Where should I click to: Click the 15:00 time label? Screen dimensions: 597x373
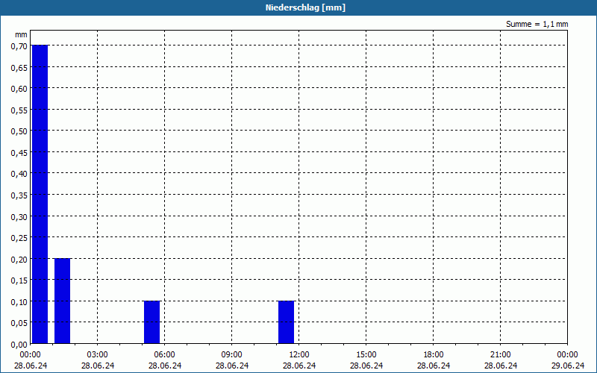click(x=366, y=355)
